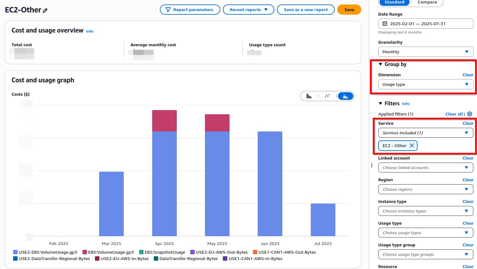477x269 pixels.
Task: Remove the EC2 - Other service filter
Action: tap(412, 146)
